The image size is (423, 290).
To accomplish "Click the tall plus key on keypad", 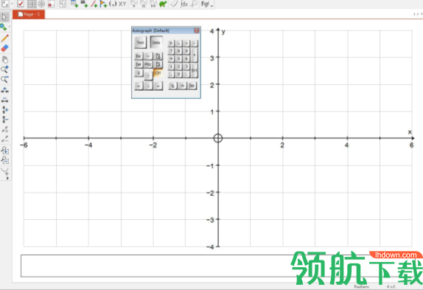I will 195,55.
